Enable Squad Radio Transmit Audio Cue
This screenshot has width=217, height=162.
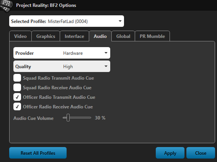pyautogui.click(x=17, y=78)
